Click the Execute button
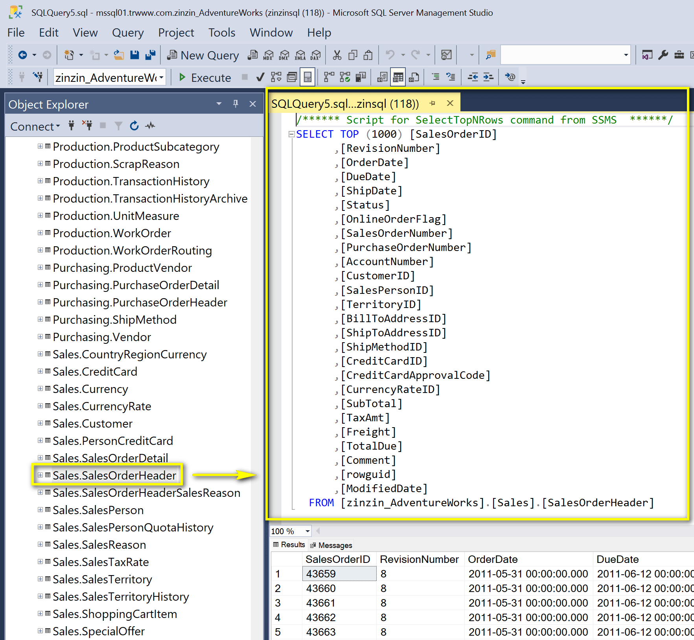Screen dimensions: 694x640 (x=205, y=77)
